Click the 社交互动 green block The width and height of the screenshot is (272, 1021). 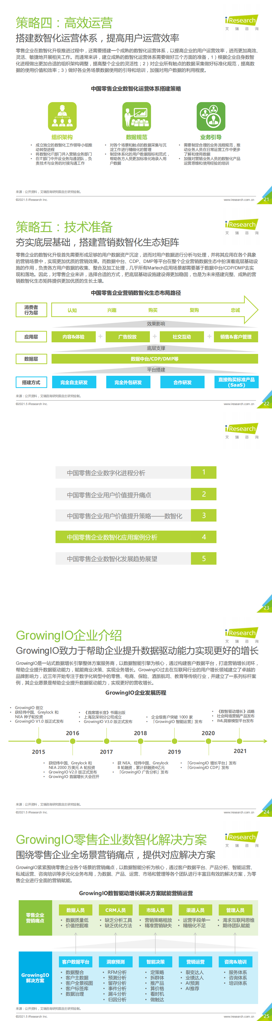pos(182,337)
